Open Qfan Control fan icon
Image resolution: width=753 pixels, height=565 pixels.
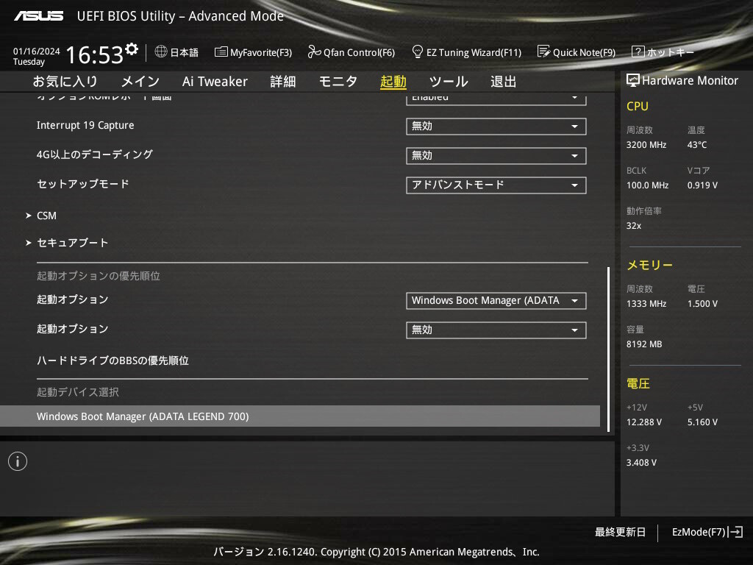(x=314, y=51)
